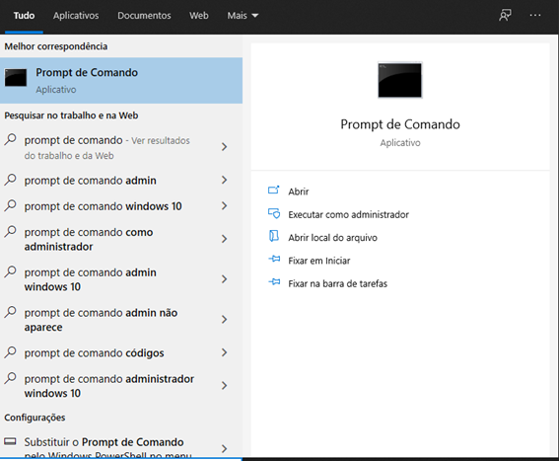559x461 pixels.
Task: Choose Executar como administrador
Action: tap(348, 214)
